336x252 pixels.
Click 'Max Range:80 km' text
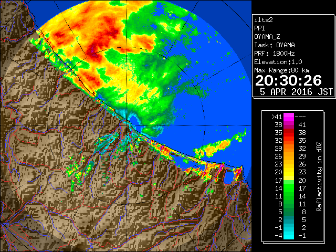coord(281,70)
